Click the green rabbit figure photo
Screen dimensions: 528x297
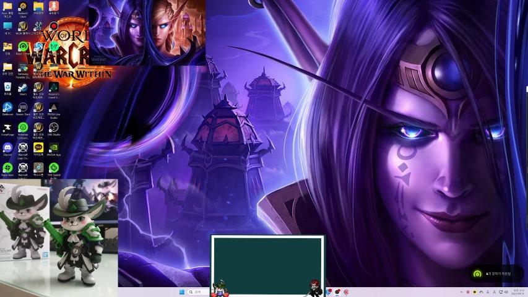click(59, 238)
